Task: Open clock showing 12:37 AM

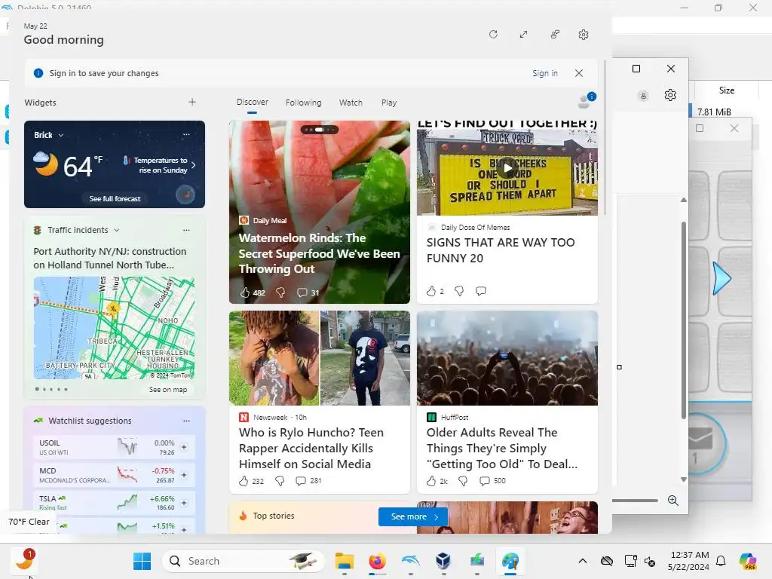Action: pyautogui.click(x=689, y=561)
